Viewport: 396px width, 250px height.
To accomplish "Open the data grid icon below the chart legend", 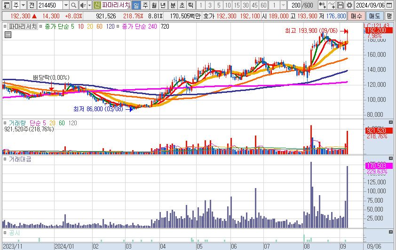I will [8, 34].
